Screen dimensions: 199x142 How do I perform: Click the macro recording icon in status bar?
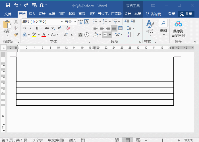[x=83, y=140]
